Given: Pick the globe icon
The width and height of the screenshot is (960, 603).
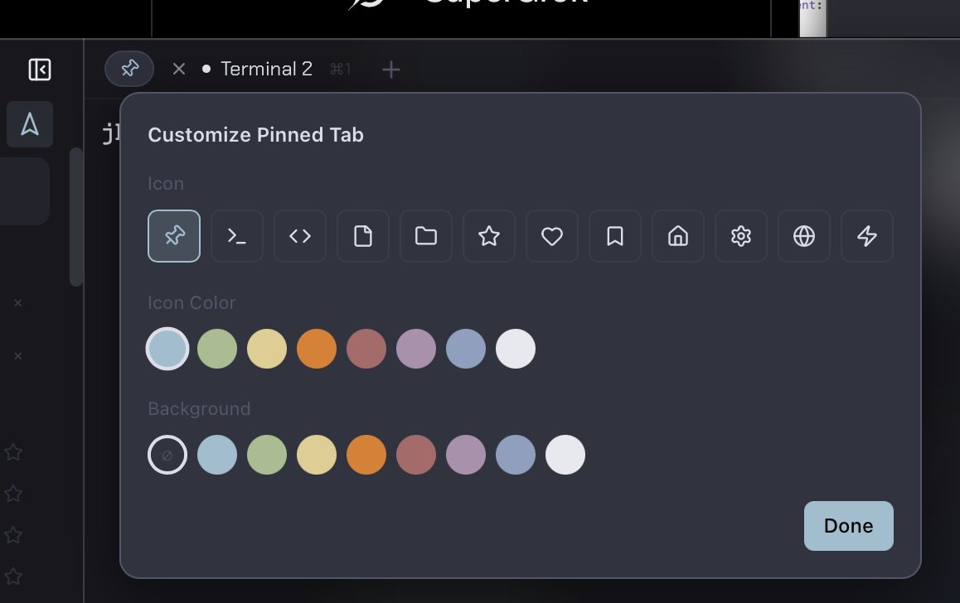Looking at the screenshot, I should point(804,236).
